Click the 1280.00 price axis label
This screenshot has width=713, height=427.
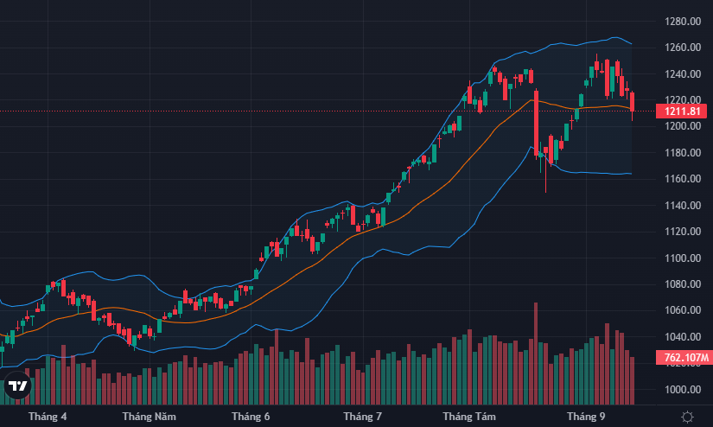682,22
